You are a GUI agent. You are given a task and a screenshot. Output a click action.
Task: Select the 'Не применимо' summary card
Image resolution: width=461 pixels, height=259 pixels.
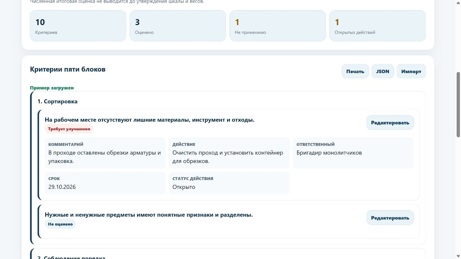[278, 26]
